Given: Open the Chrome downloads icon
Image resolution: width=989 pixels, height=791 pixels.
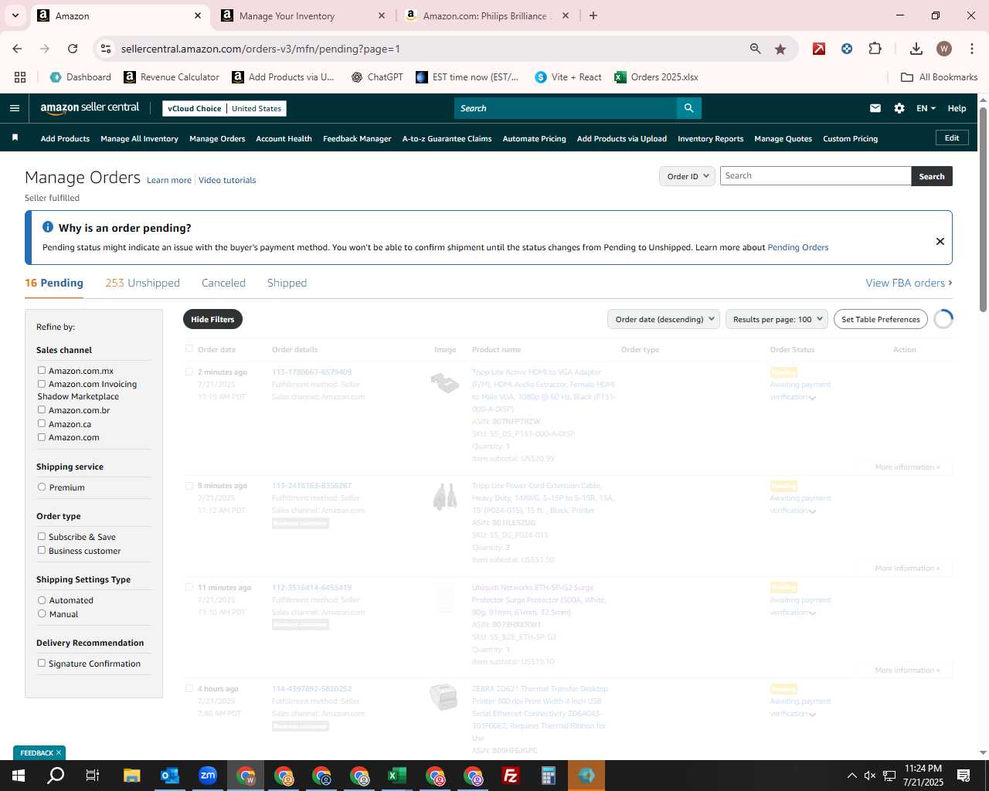Looking at the screenshot, I should [x=916, y=49].
